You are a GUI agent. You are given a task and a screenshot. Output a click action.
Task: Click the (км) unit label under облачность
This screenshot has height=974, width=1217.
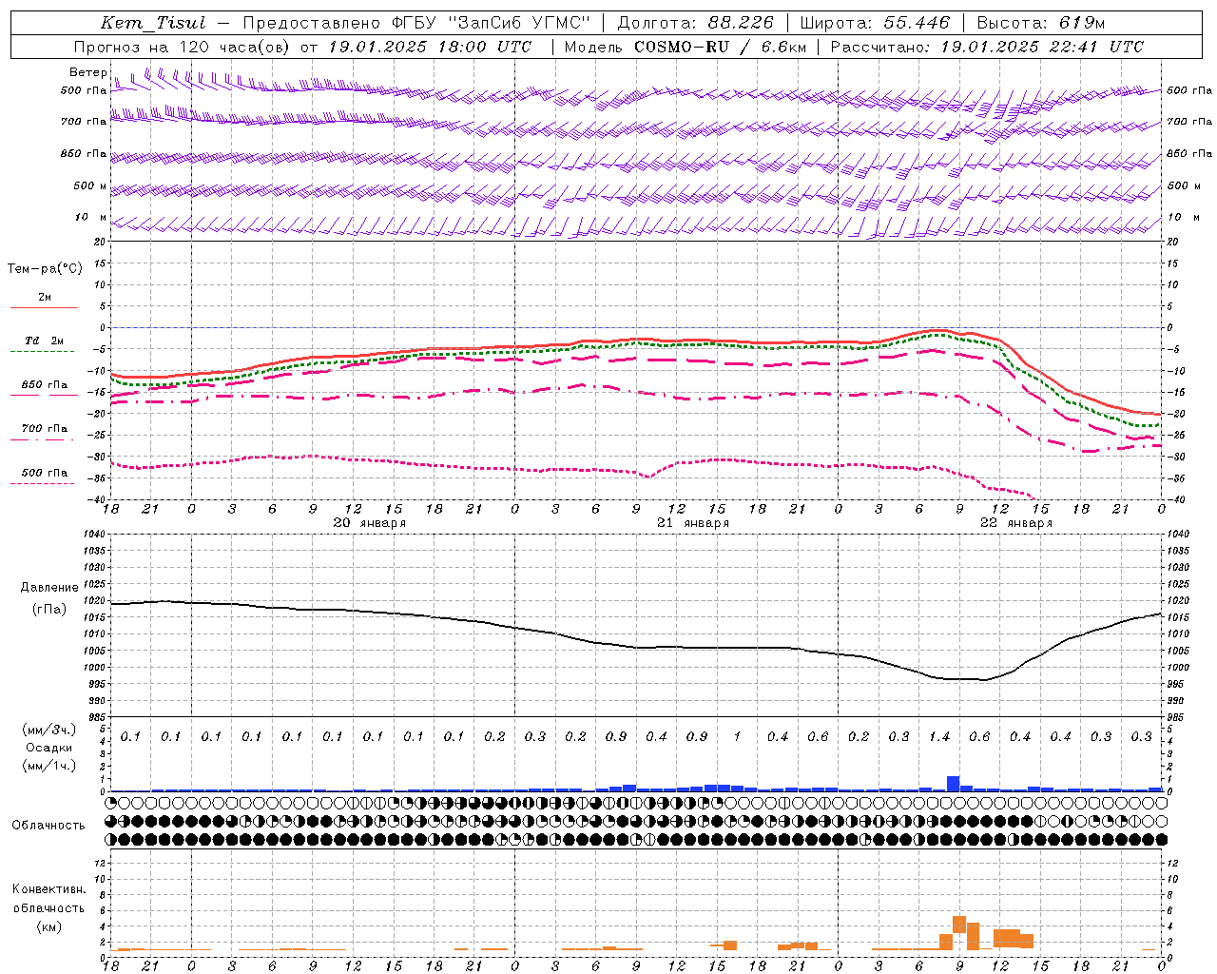point(49,926)
